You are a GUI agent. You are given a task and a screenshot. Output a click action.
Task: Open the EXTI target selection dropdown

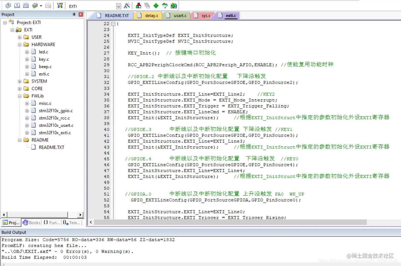pyautogui.click(x=118, y=6)
